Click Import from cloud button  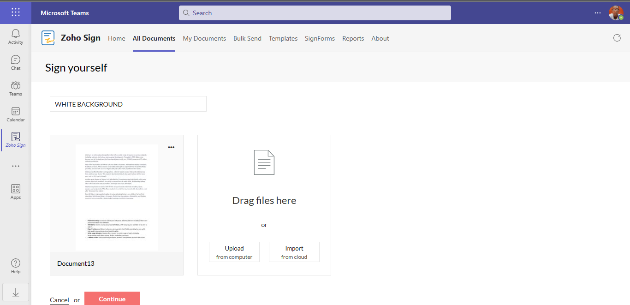[294, 252]
